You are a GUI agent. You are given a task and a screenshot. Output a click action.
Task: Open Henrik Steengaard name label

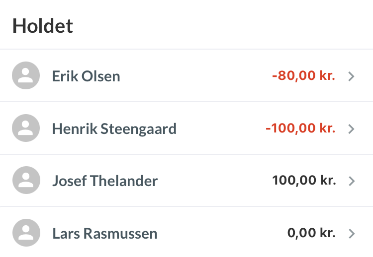click(x=114, y=129)
